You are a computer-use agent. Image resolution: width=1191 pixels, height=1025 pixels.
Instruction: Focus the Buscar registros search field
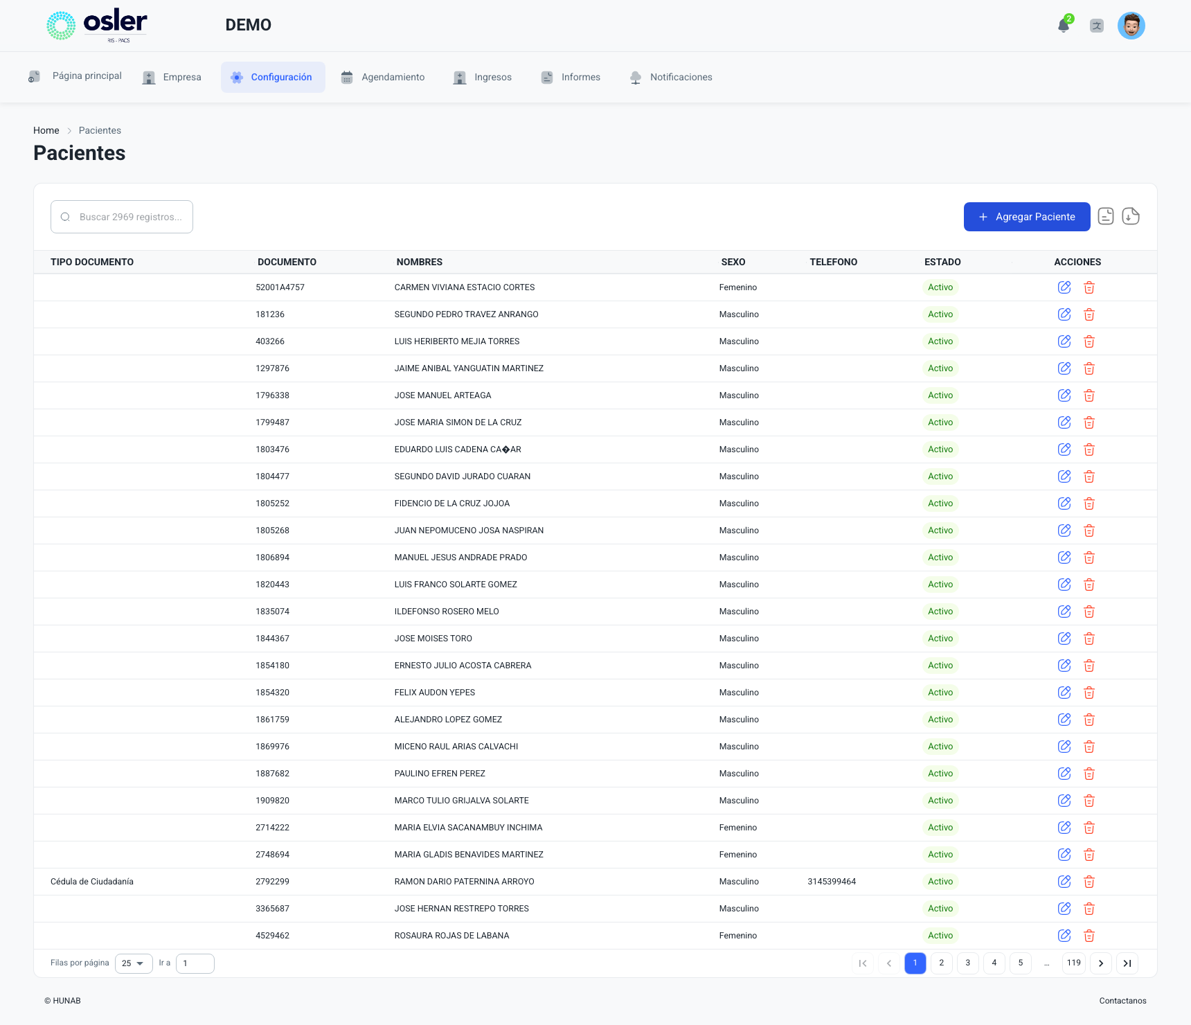[122, 217]
